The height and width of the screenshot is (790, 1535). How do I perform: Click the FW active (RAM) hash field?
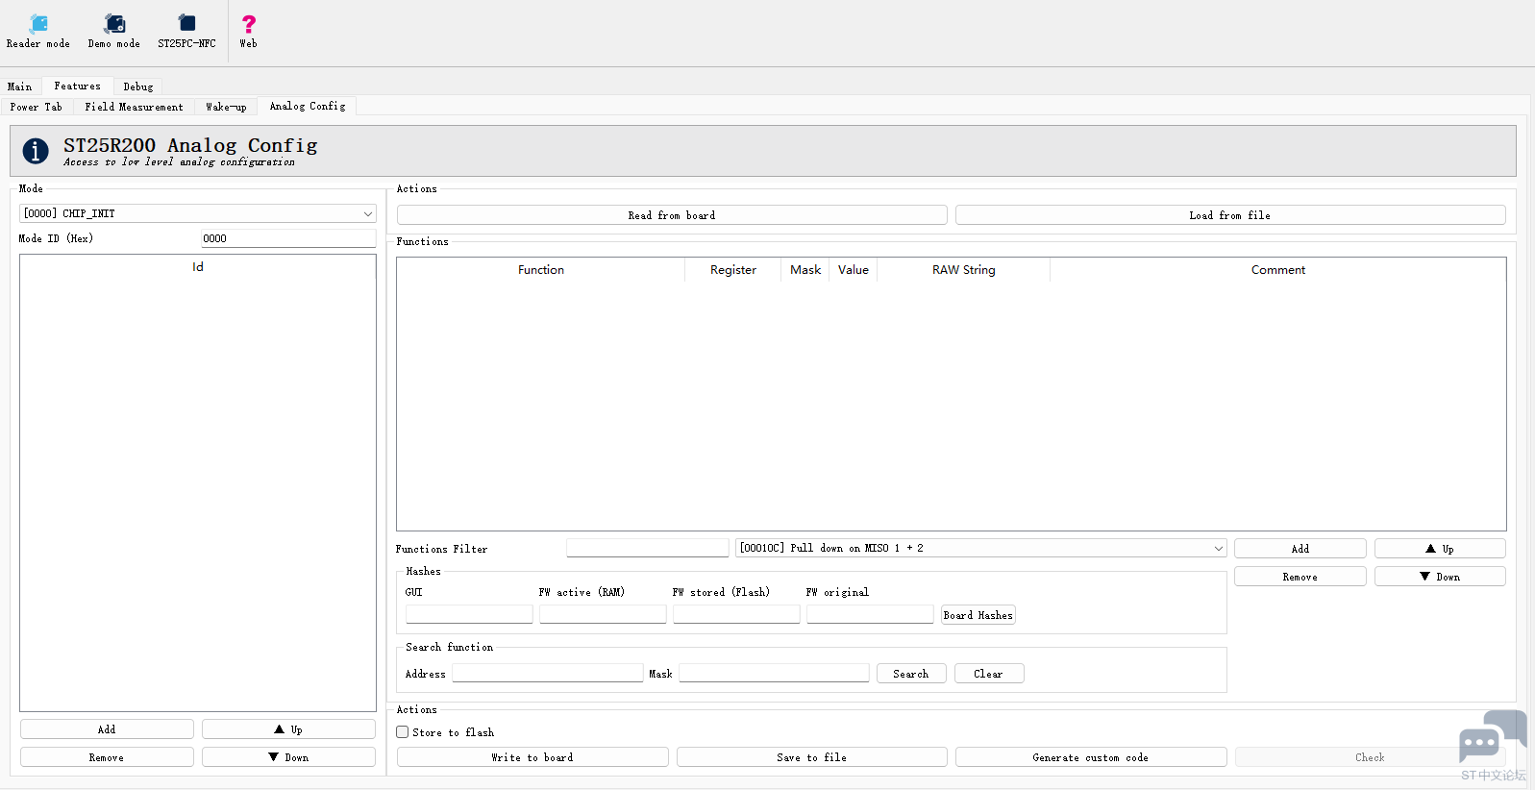point(603,614)
